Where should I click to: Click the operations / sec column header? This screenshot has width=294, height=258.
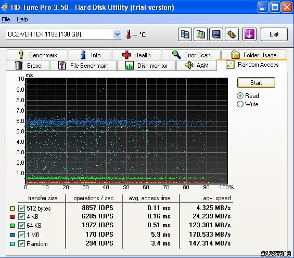[94, 198]
